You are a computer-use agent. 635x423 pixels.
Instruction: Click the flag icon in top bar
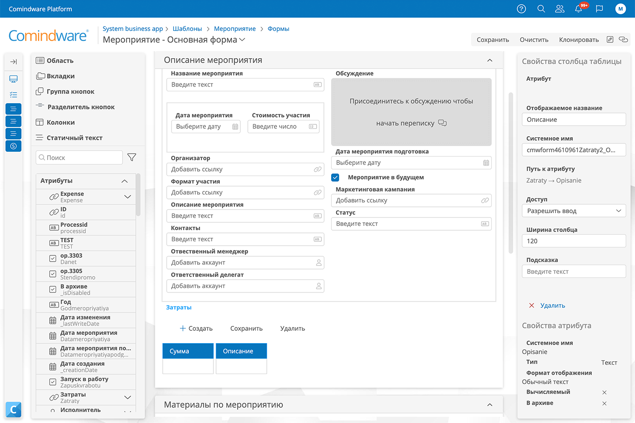599,9
